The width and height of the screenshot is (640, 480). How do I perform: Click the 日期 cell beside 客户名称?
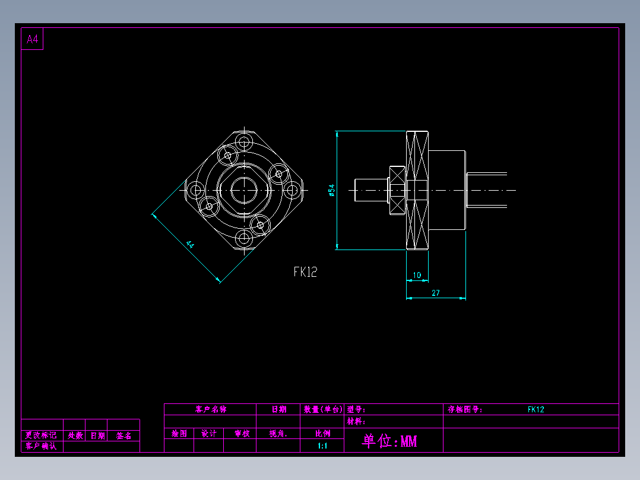(x=279, y=409)
